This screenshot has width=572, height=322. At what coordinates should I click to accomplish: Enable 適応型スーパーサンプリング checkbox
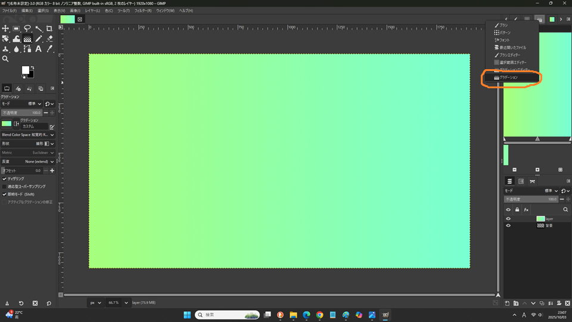[x=5, y=186]
